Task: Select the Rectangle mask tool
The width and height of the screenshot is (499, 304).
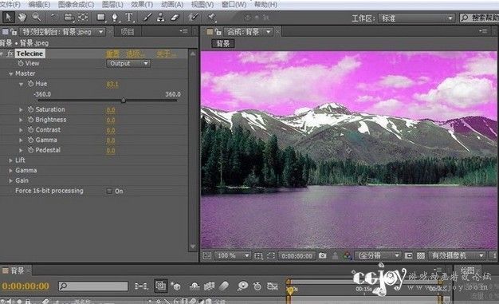Action: click(101, 18)
